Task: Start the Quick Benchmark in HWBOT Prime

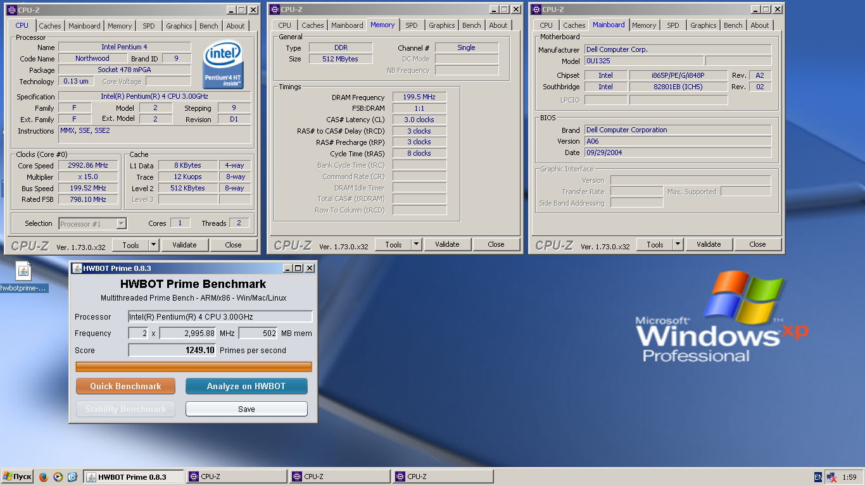Action: 125,386
